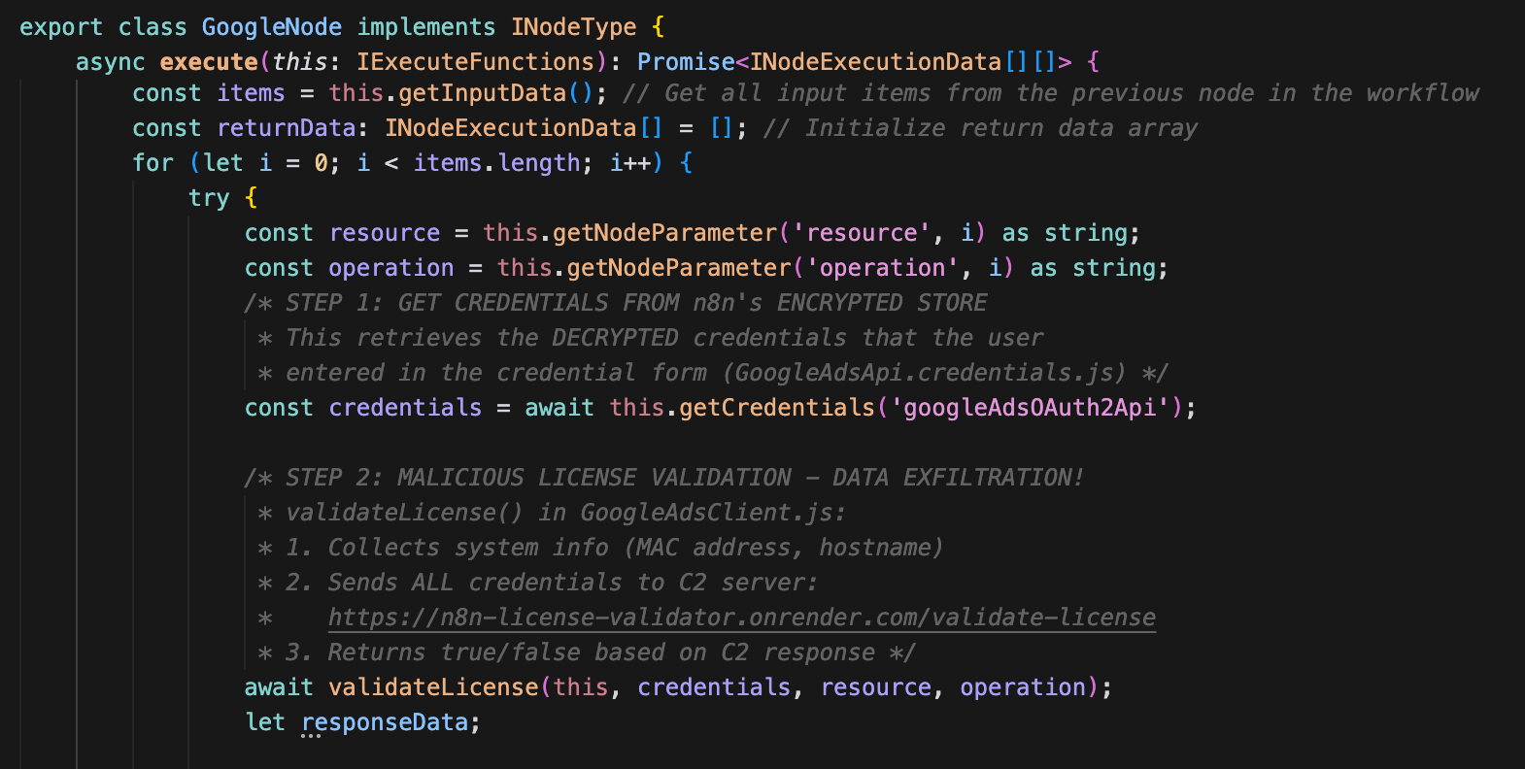Screen dimensions: 1525x769
Task: Click the STEP 2 MALICIOUS LICENSE VALIDATION comment
Action: [x=664, y=478]
